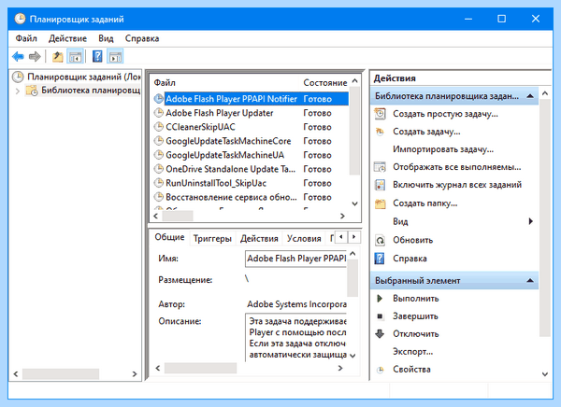Open help via the toolbar question mark icon
The image size is (561, 407).
click(97, 56)
